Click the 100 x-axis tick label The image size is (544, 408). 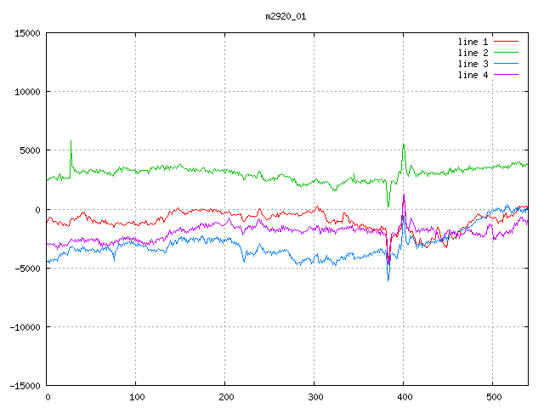136,397
